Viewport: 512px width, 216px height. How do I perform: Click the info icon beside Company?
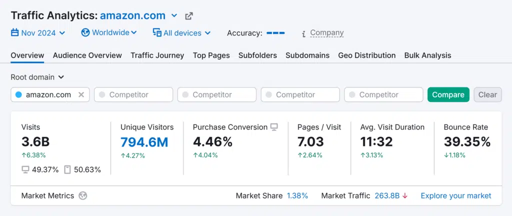pyautogui.click(x=303, y=33)
